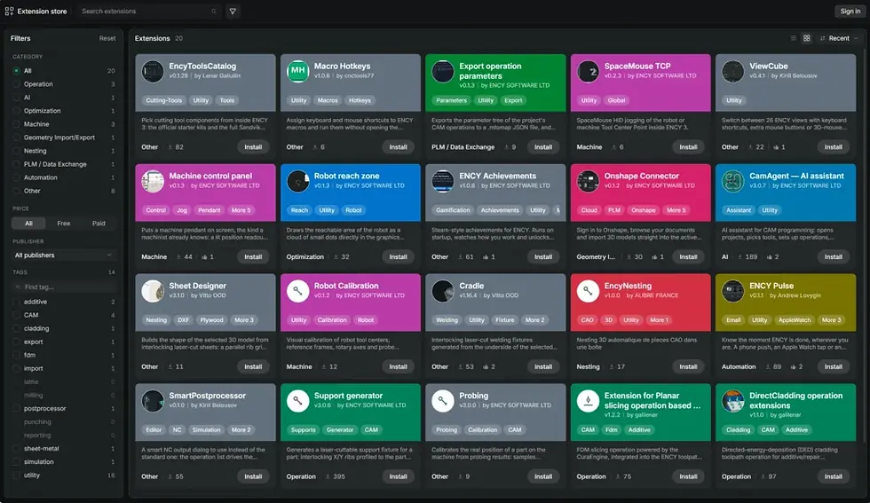This screenshot has height=503, width=870.
Task: Filter by Parameters tag on Export operation
Action: 452,100
